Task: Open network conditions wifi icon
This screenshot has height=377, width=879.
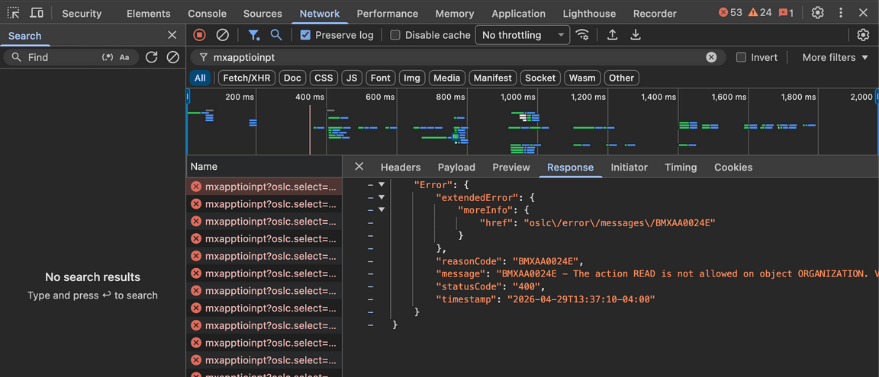Action: point(583,35)
